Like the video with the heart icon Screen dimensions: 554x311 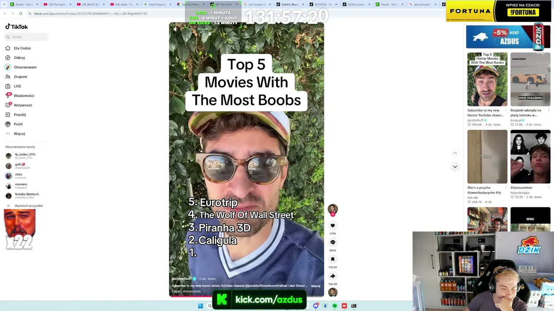point(332,225)
